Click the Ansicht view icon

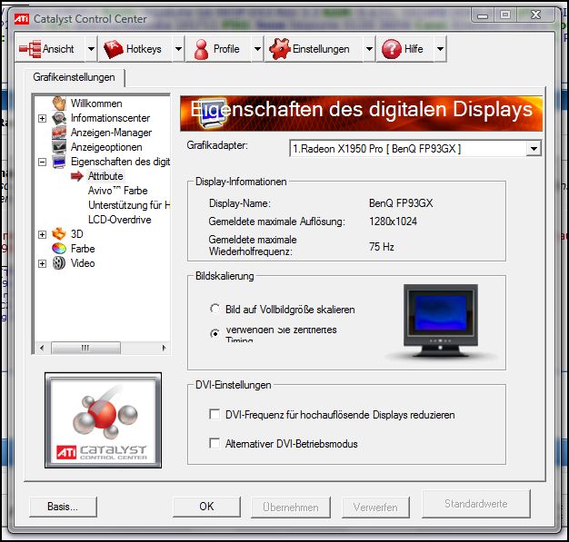click(x=30, y=49)
